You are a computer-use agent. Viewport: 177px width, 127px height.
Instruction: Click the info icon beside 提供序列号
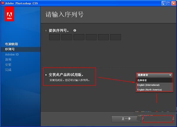coord(75,30)
